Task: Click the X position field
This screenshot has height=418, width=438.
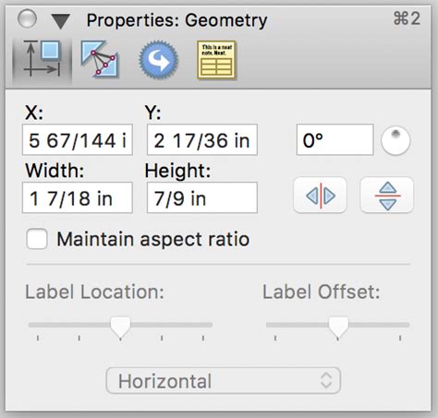Action: [78, 140]
